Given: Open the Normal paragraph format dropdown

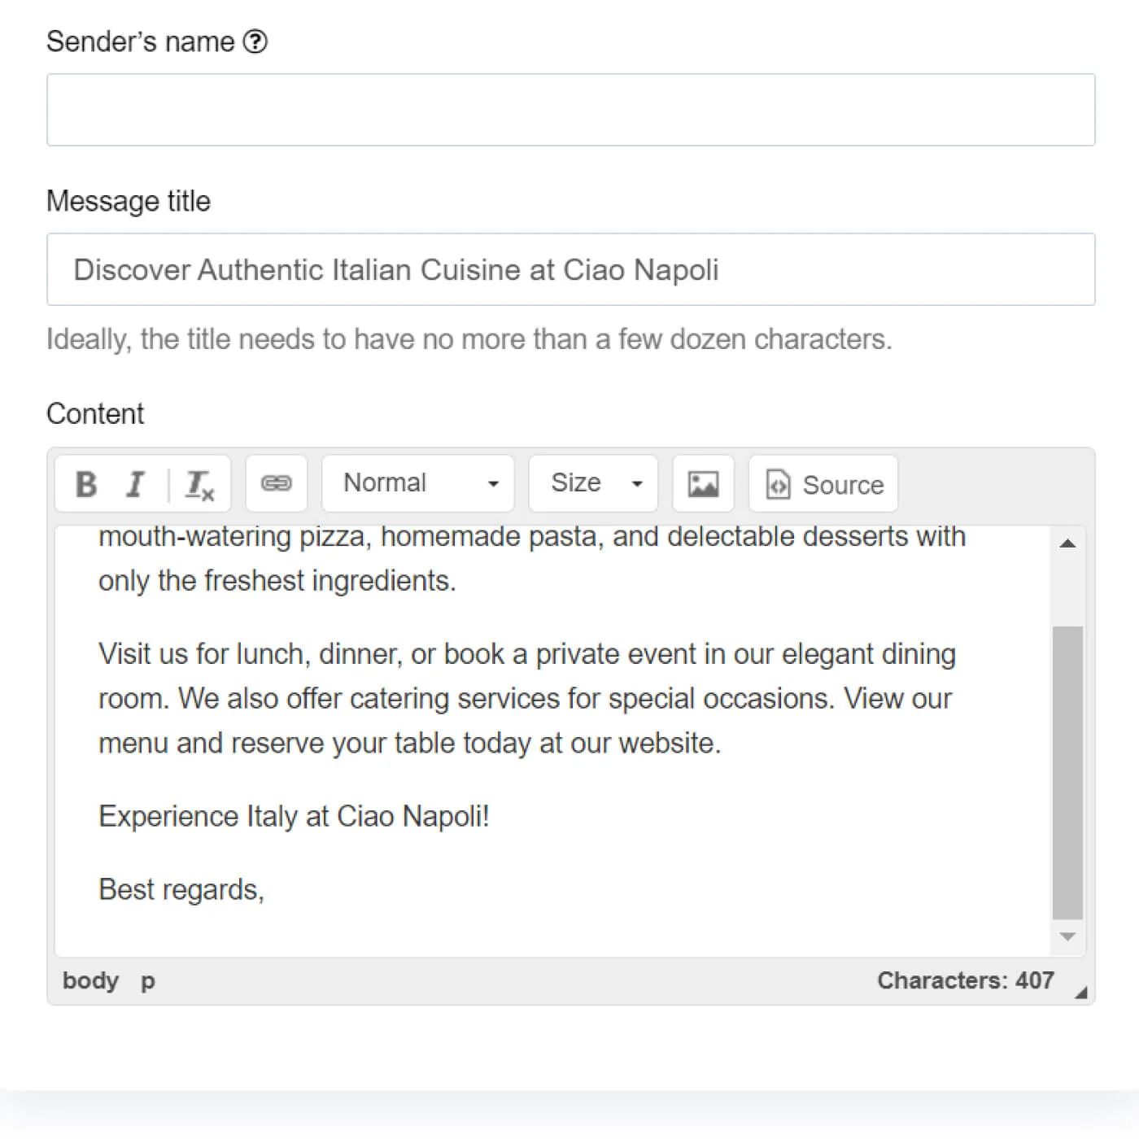Looking at the screenshot, I should click(418, 483).
